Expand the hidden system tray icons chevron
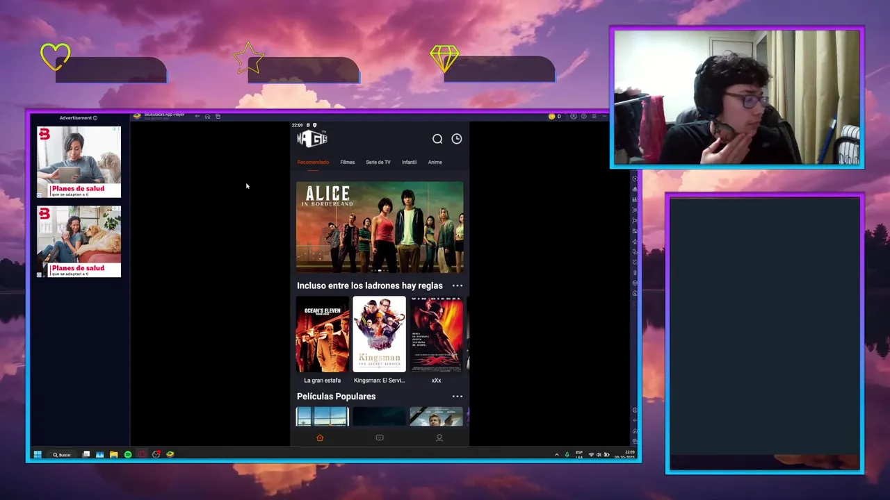The height and width of the screenshot is (500, 890). 557,454
